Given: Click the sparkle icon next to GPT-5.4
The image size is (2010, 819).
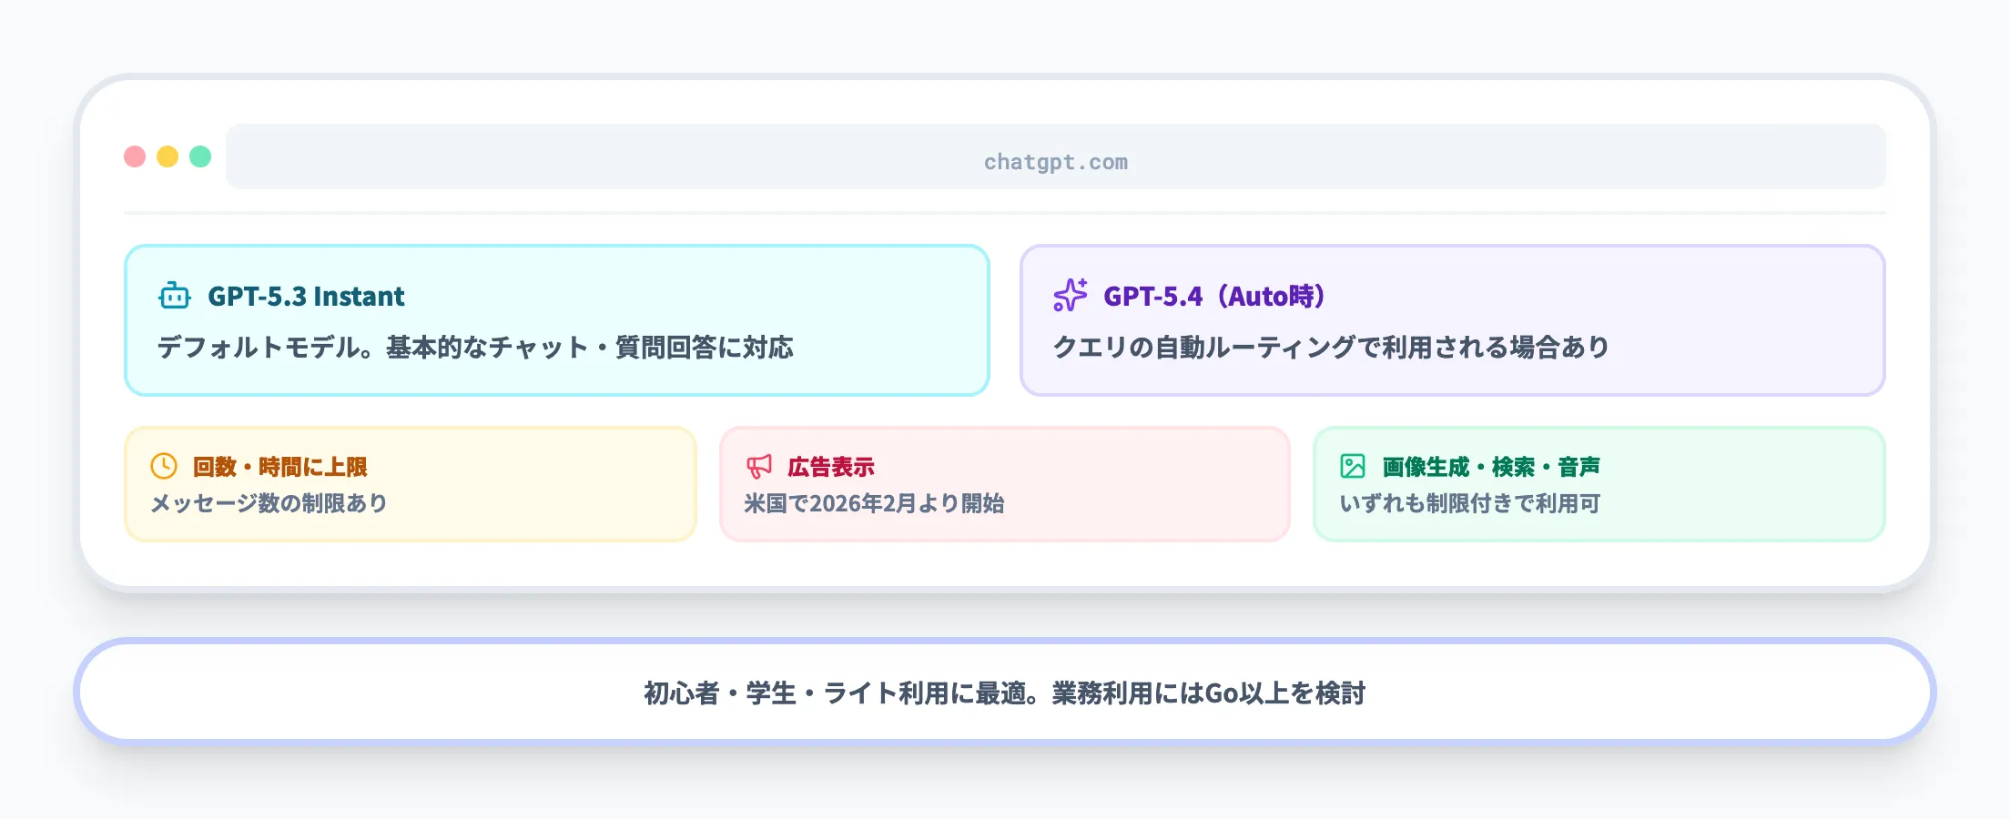Looking at the screenshot, I should [x=1070, y=294].
